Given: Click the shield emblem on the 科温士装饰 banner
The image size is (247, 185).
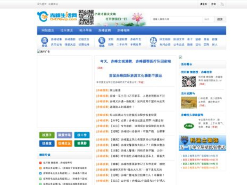Looking at the screenshot, I should pyautogui.click(x=184, y=140).
